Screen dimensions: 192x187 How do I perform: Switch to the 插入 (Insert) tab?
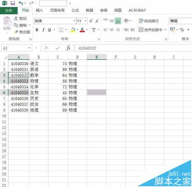[39, 10]
